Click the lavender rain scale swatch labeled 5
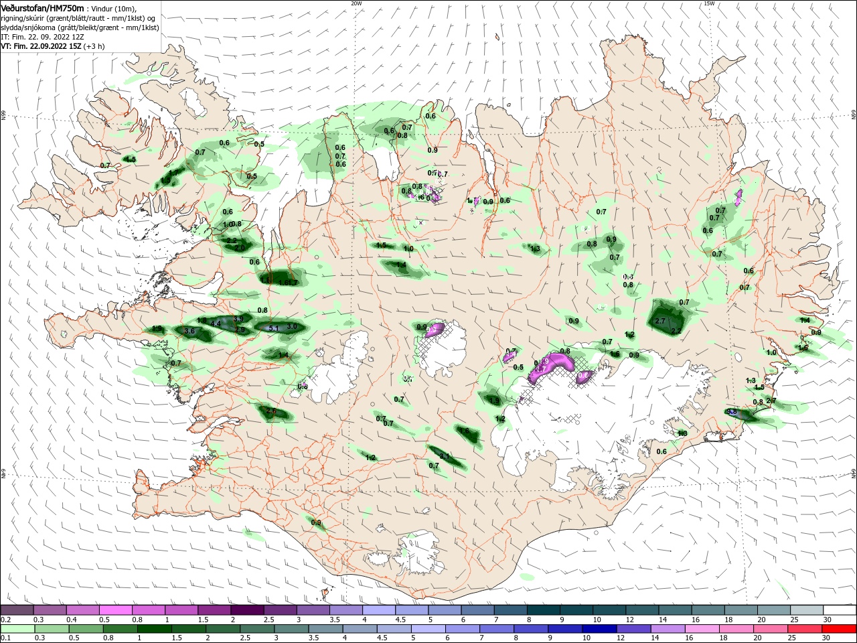Image resolution: width=857 pixels, height=643 pixels. (x=427, y=629)
